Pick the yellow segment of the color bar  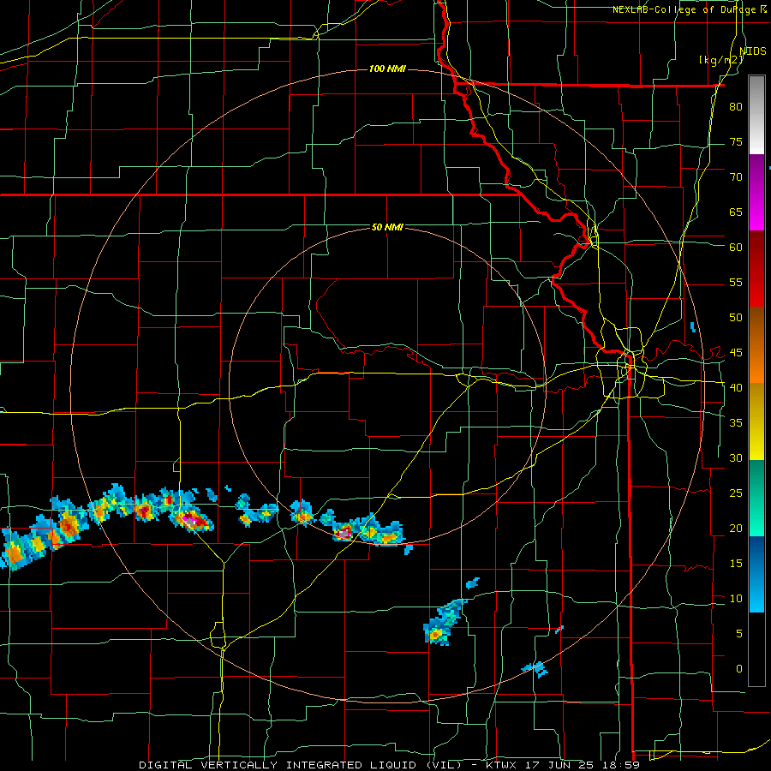(x=756, y=421)
